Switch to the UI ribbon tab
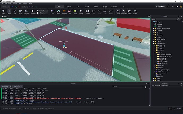Viewport: 183px width, 114px height. coord(78,7)
